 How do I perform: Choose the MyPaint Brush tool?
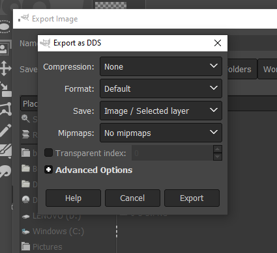[x=6, y=151]
